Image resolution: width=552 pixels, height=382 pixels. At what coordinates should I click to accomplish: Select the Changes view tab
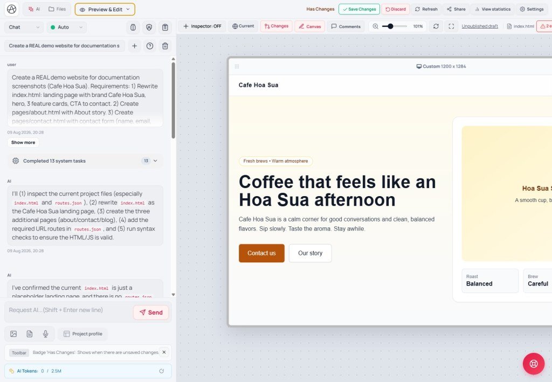tap(277, 26)
